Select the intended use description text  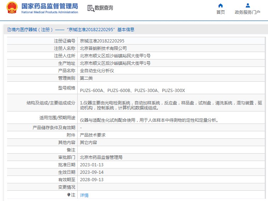pyautogui.click(x=149, y=120)
